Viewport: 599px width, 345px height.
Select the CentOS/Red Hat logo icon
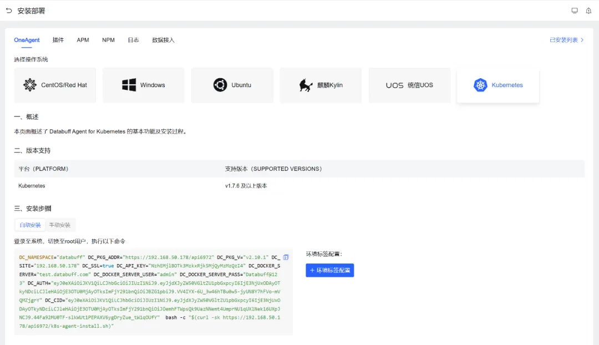(30, 85)
